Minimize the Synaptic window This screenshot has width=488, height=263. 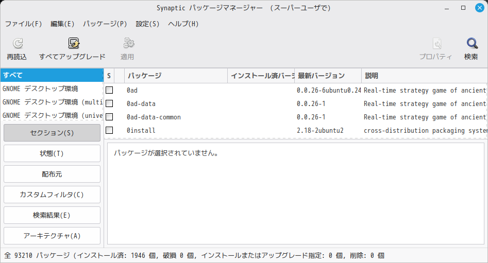point(447,8)
